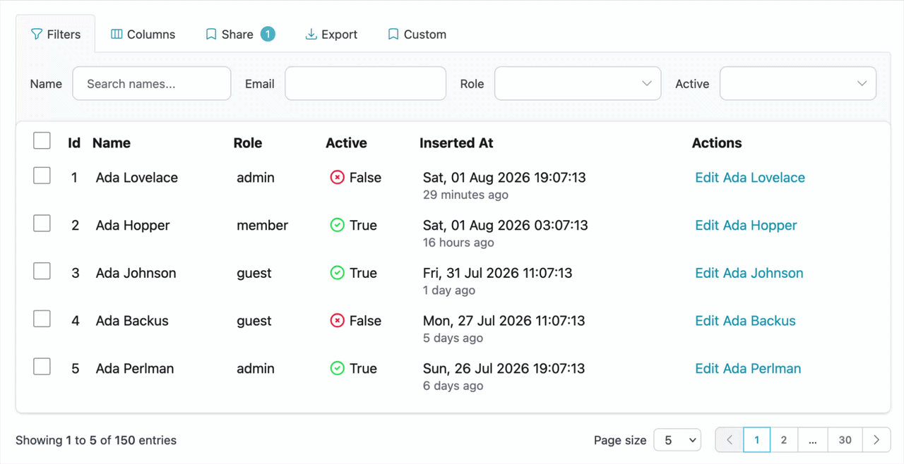
Task: Click green True status icon for Ada Johnson
Action: [337, 273]
